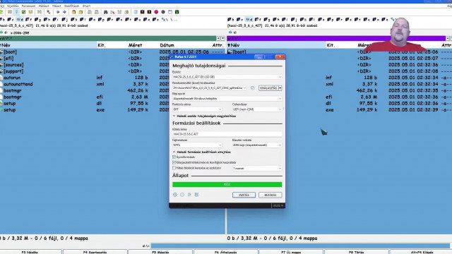The image size is (452, 254).
Task: Open the Eszköz device dropdown
Action: tap(227, 77)
